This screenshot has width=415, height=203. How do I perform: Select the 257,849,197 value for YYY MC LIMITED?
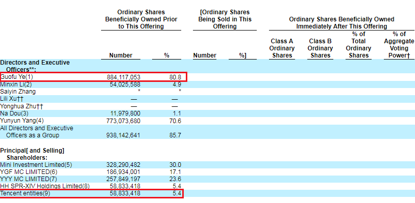point(124,179)
